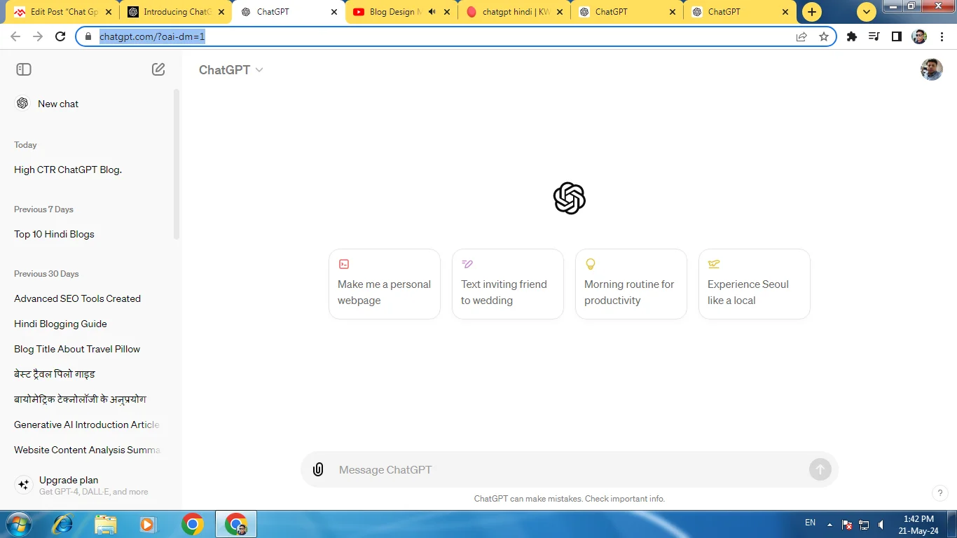The image size is (957, 538).
Task: Select 'Make me a personal webpage' suggestion
Action: 385,284
